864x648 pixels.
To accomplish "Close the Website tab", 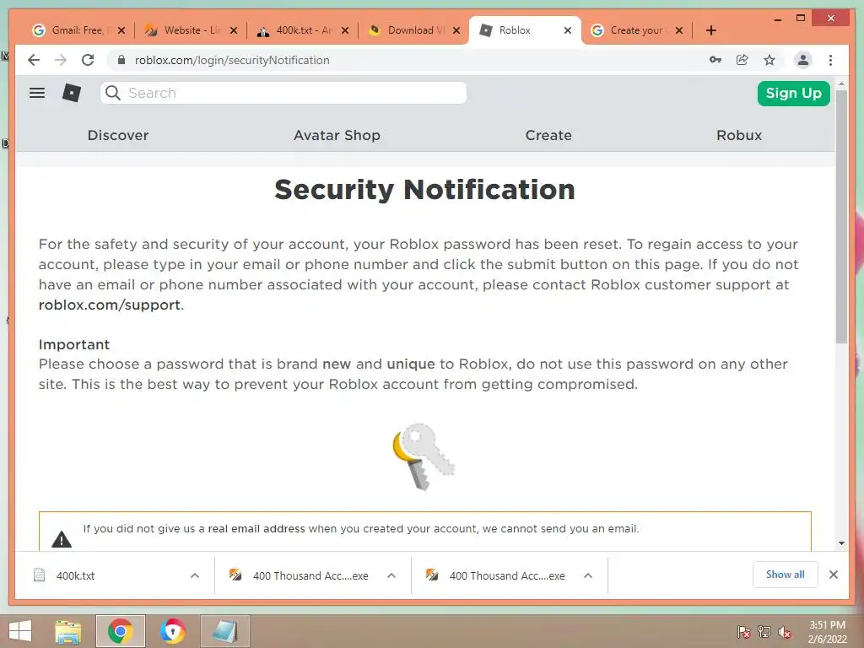I will (x=234, y=30).
